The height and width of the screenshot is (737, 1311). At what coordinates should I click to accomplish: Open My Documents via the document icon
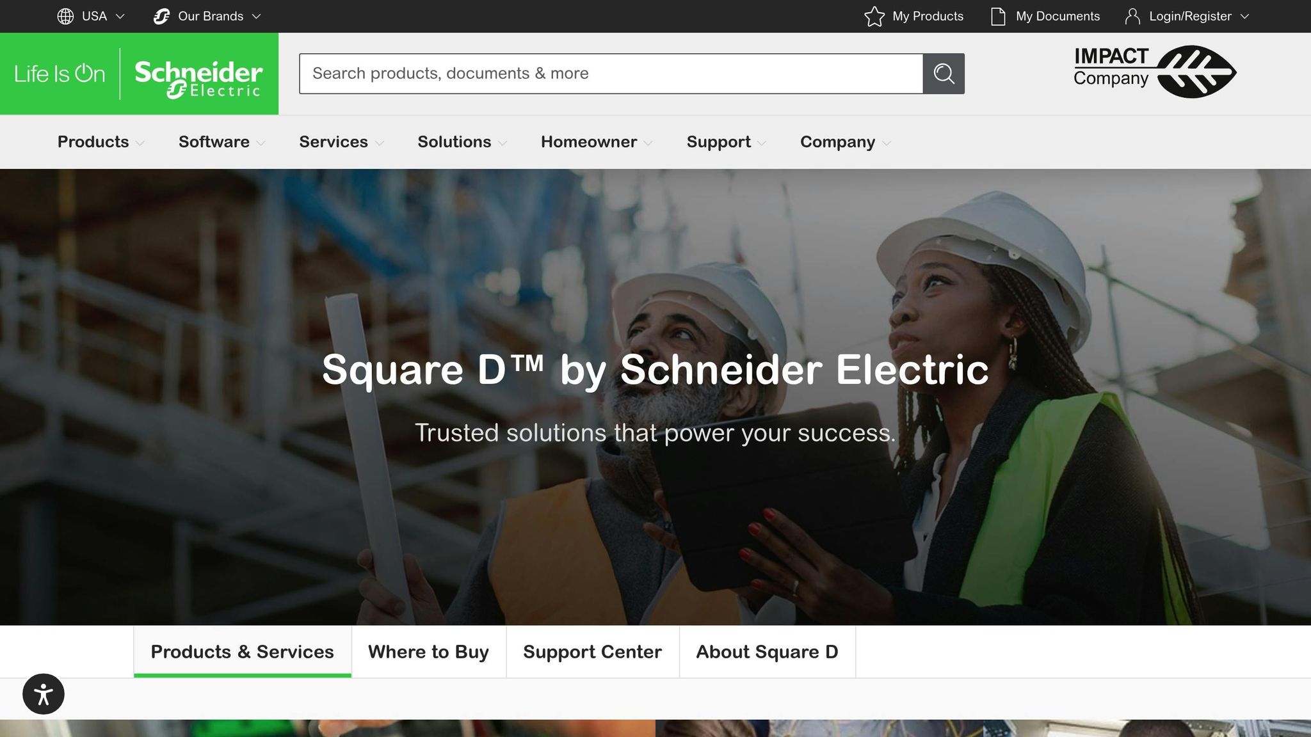click(x=997, y=17)
